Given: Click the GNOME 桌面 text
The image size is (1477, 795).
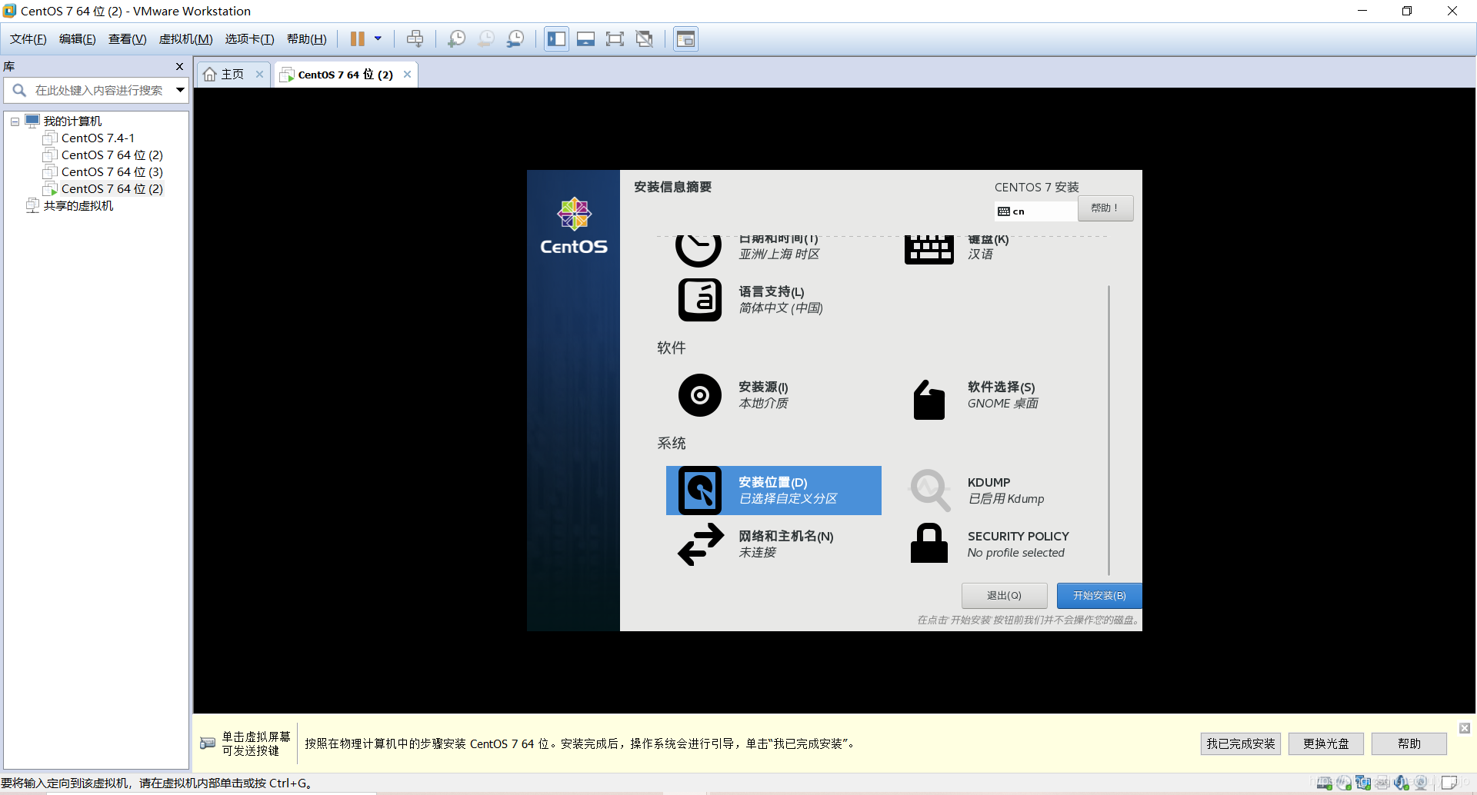Looking at the screenshot, I should click(1002, 404).
